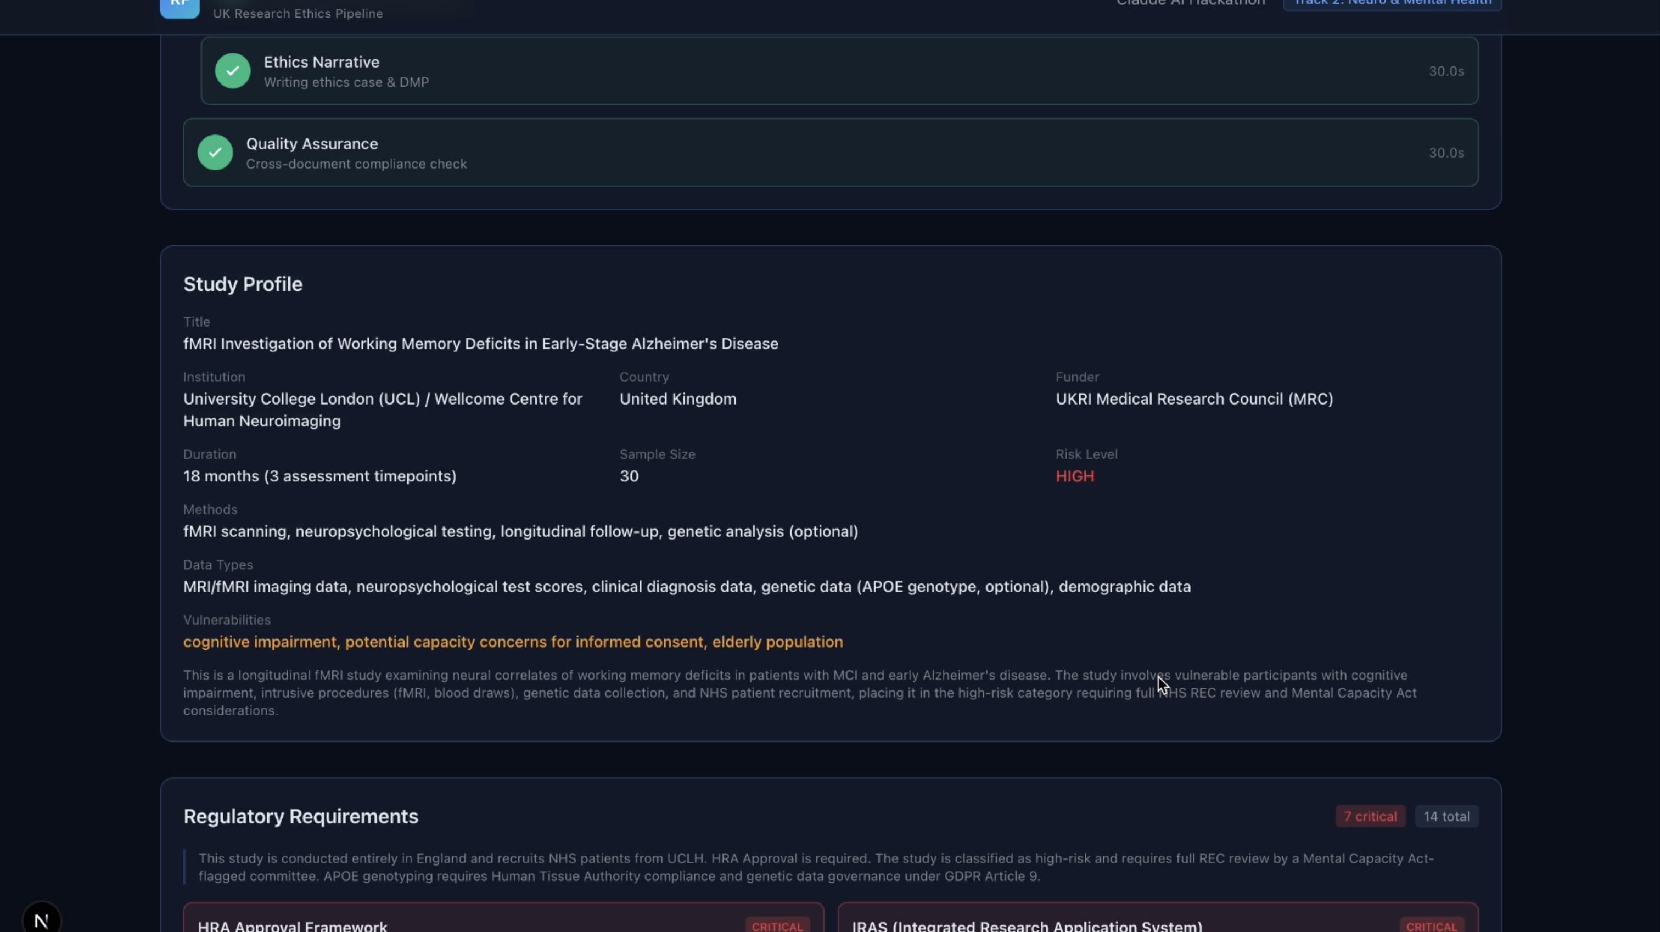Click the 14 total badge
Image resolution: width=1660 pixels, height=932 pixels.
click(x=1446, y=817)
